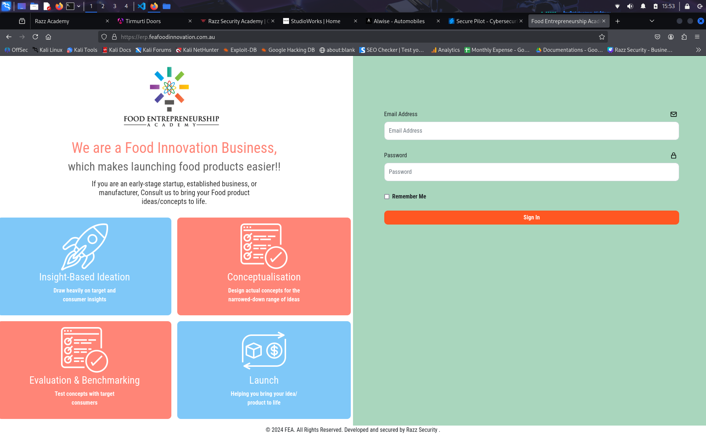Click the Food Entrepreneurship Academy logo

point(171,97)
